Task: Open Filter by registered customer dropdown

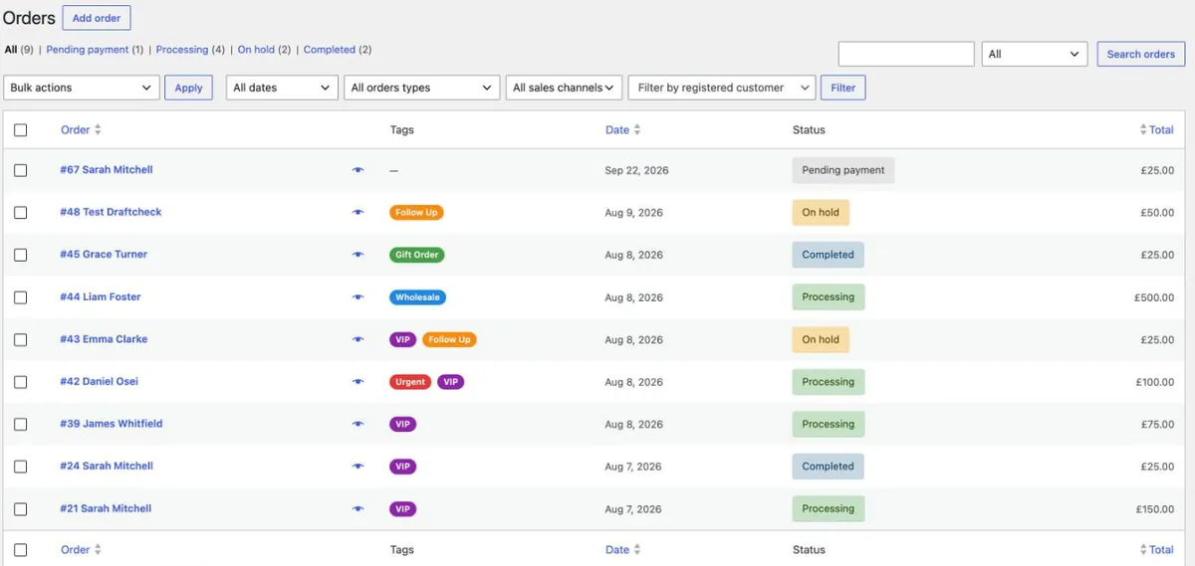Action: [722, 88]
